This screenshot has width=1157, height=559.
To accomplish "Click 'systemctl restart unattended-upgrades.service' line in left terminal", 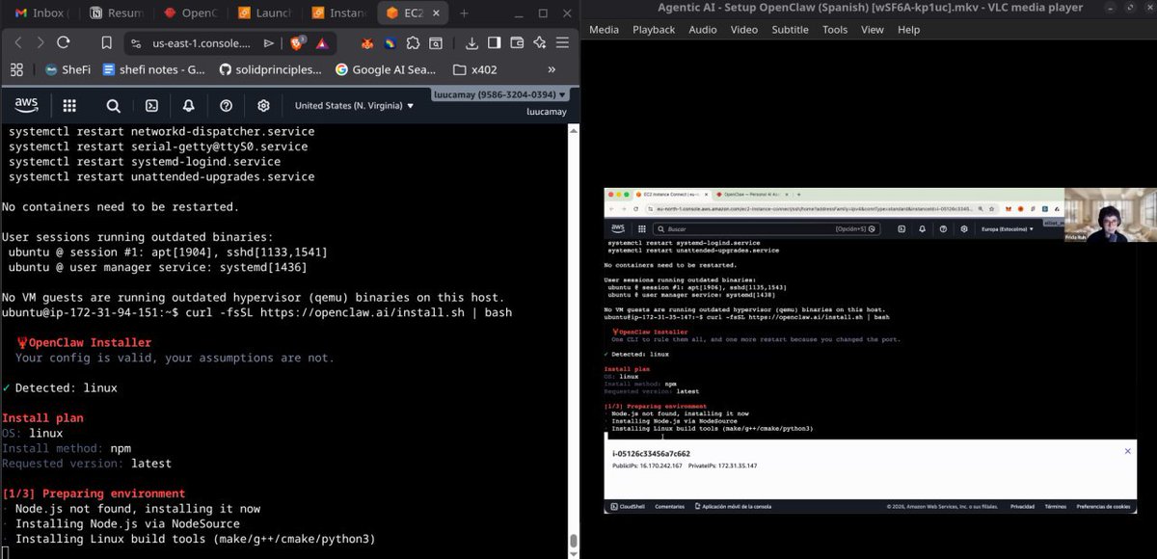I will 162,176.
